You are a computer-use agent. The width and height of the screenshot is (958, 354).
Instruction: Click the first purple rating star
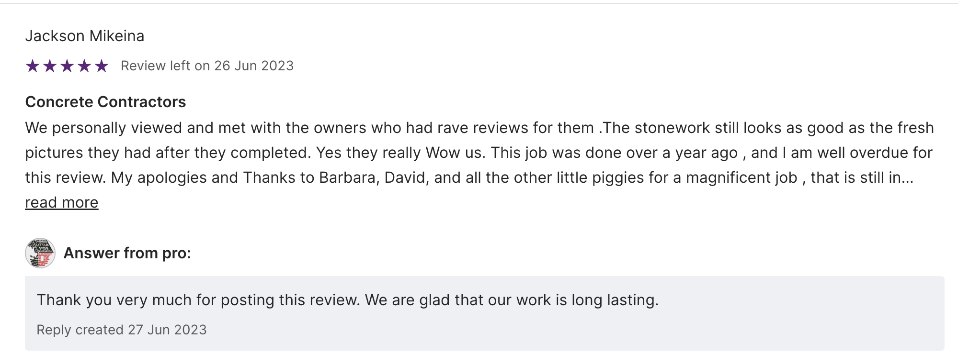click(x=33, y=66)
